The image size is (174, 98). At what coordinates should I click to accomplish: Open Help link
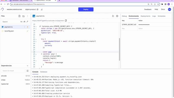pyautogui.click(x=156, y=9)
